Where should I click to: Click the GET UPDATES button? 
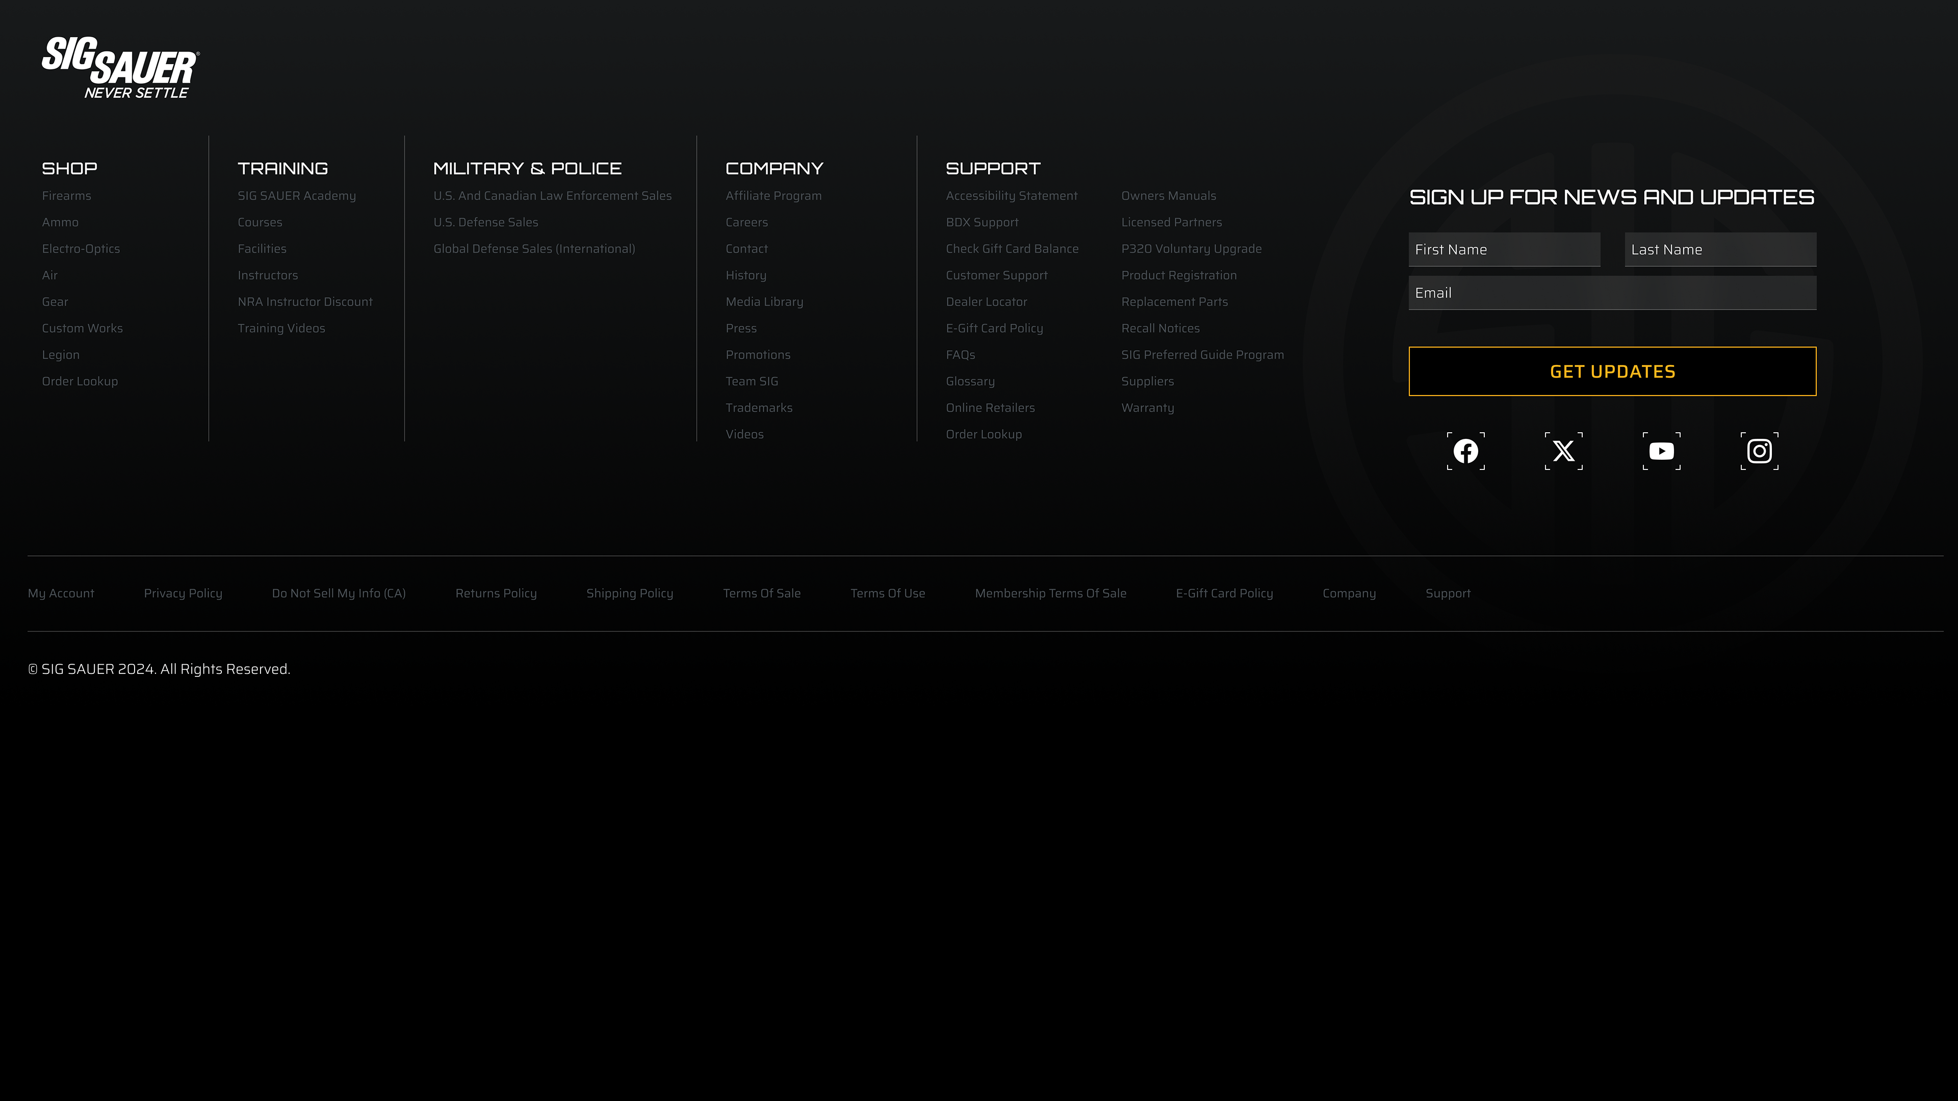(x=1612, y=372)
